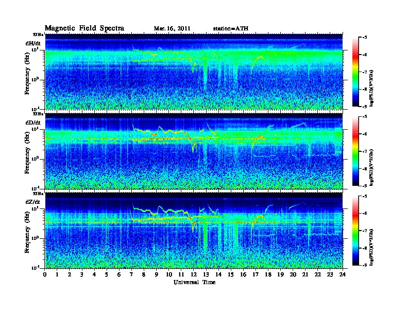
Task: Click the "-5" value on the dH/dt color bar
Action: [x=365, y=38]
